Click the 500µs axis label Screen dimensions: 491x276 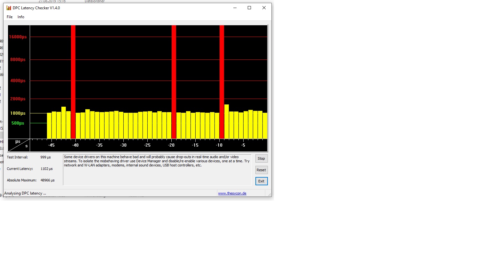[18, 123]
